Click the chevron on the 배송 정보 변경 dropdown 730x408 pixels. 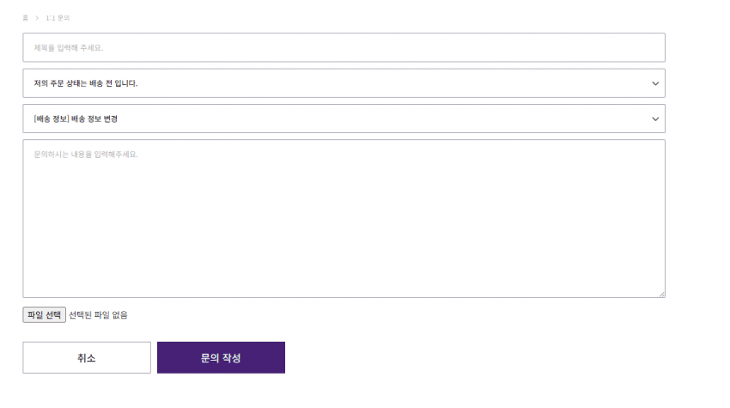655,119
